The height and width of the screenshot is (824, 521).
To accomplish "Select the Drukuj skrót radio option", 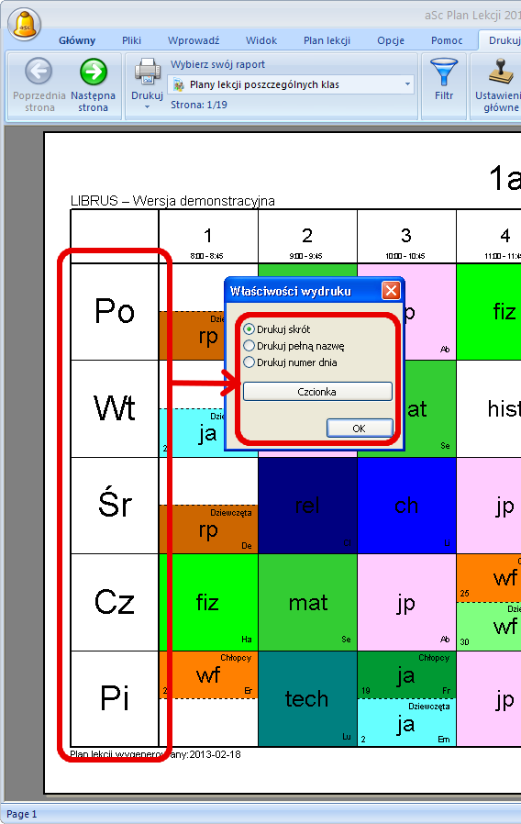I will click(x=249, y=329).
